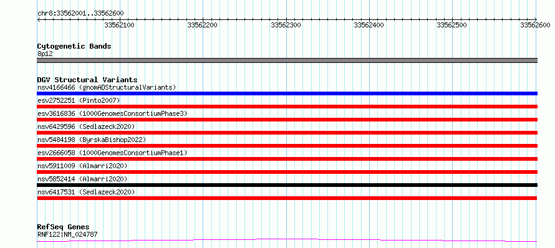Click the red nsv5484198 ByrskaBishop2022 bar
The height and width of the screenshot is (248, 555).
tap(287, 146)
